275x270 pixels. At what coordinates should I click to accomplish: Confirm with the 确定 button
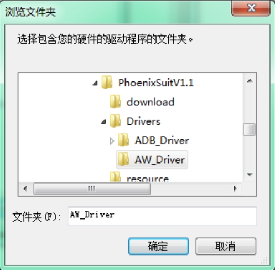tap(158, 246)
